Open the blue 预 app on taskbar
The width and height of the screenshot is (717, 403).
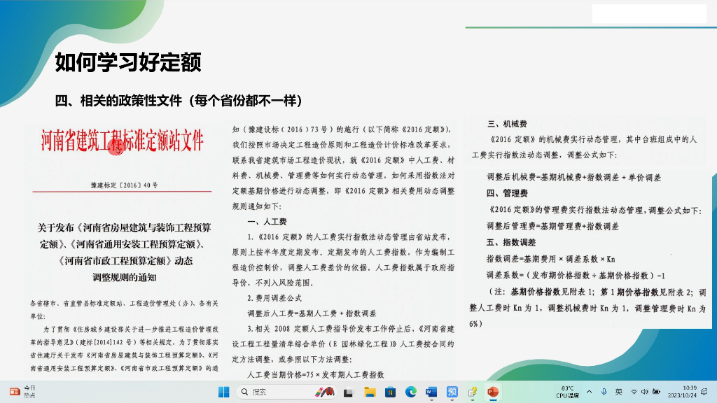coord(452,392)
